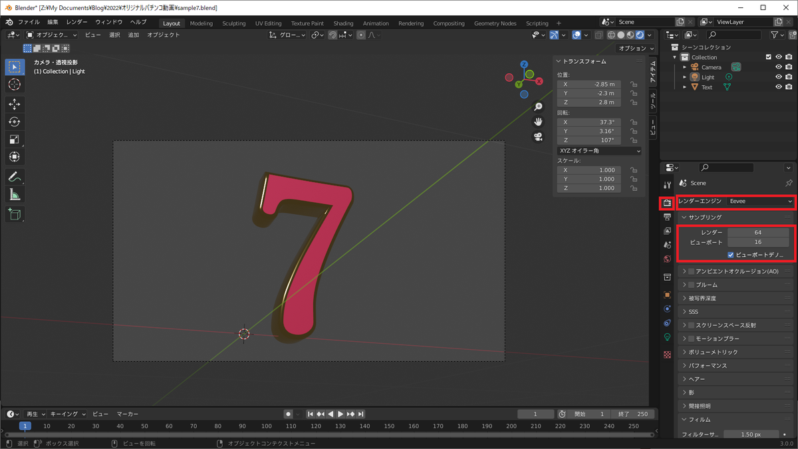Screen dimensions: 798x449
Task: Open the Geometry Nodes workspace tab
Action: tap(495, 23)
